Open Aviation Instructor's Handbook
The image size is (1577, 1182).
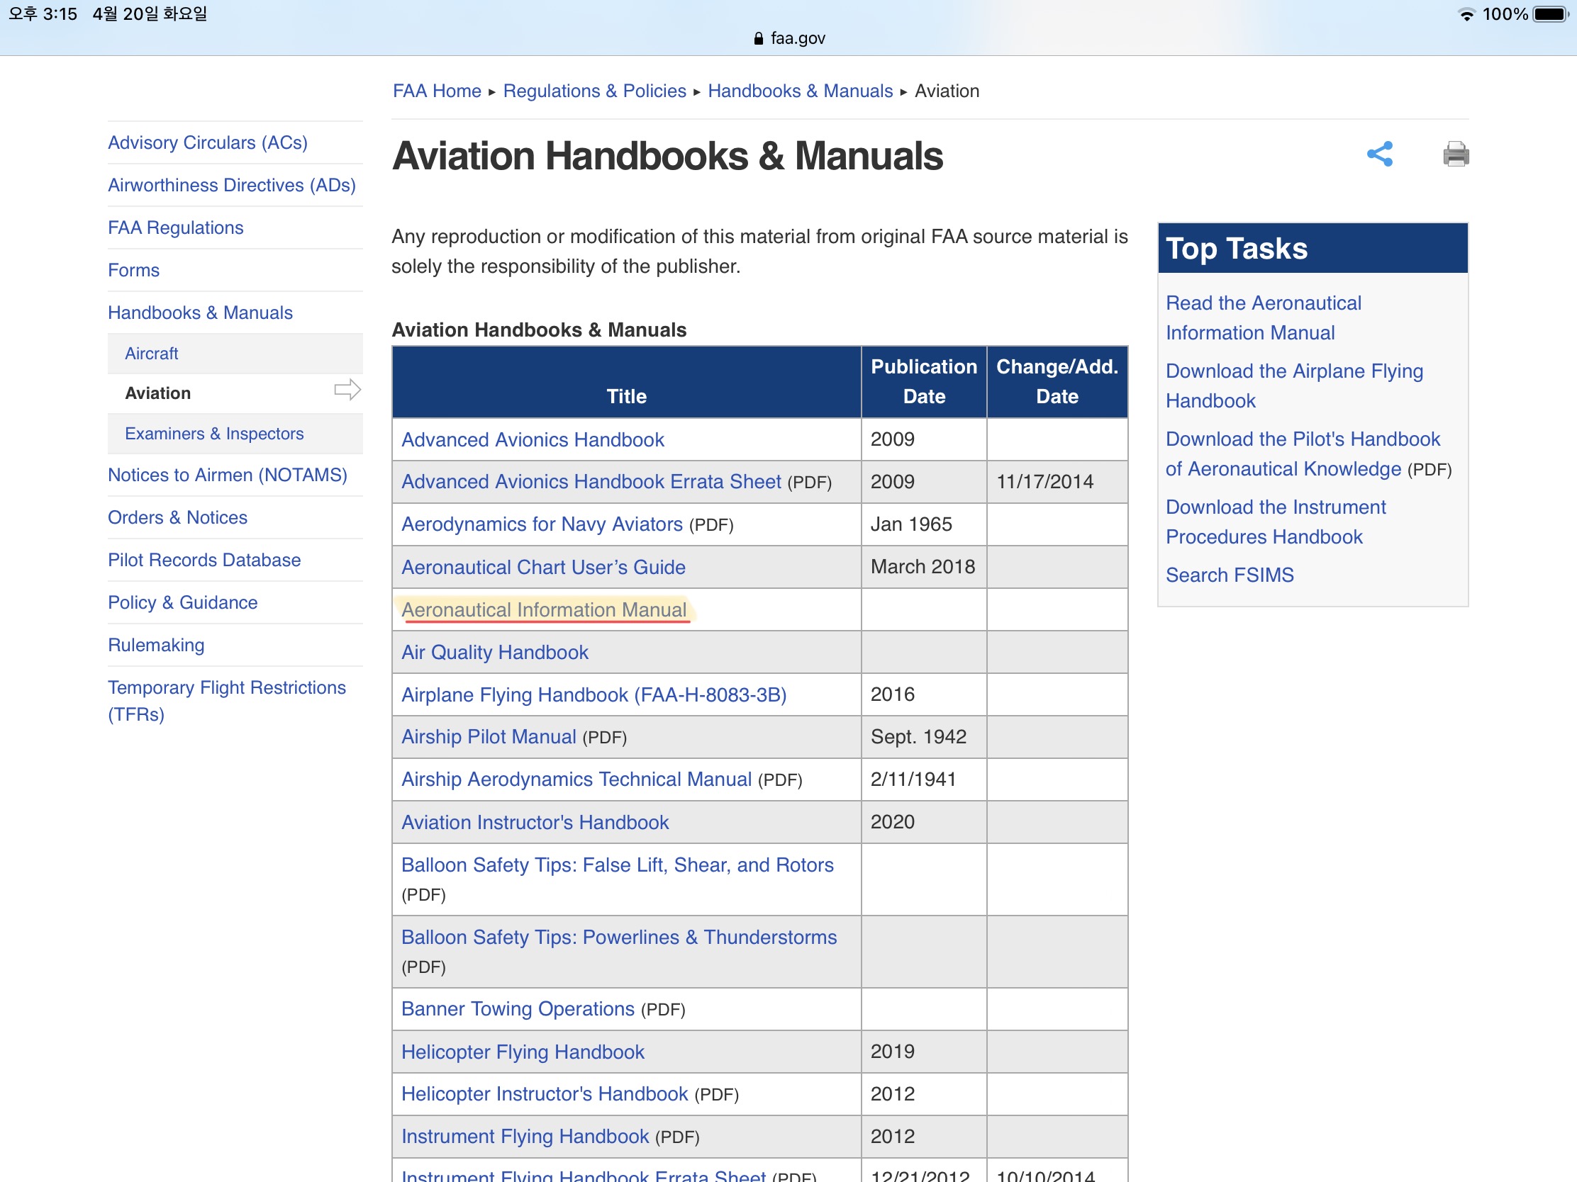[535, 822]
